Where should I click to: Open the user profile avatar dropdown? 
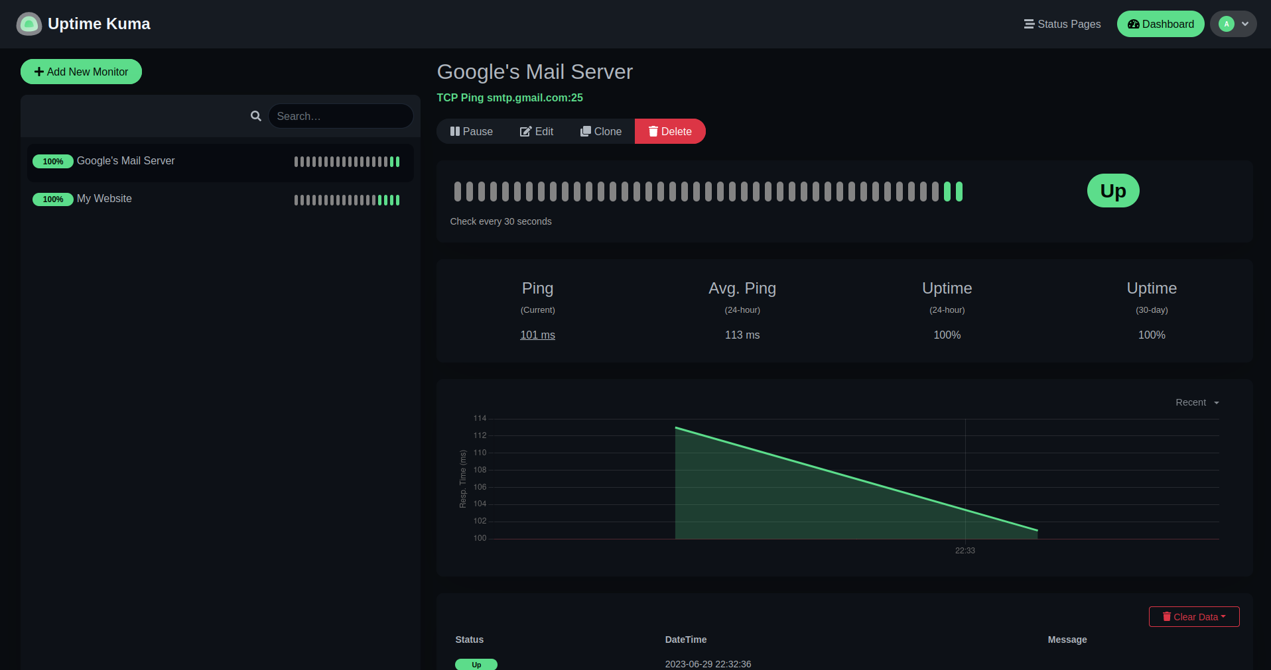[x=1233, y=24]
